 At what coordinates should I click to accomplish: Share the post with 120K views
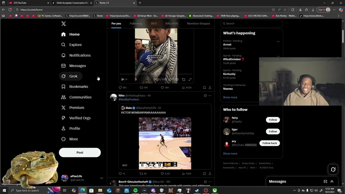coord(210,174)
